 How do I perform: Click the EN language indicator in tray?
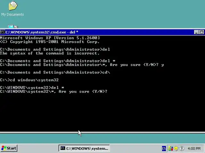point(164,149)
